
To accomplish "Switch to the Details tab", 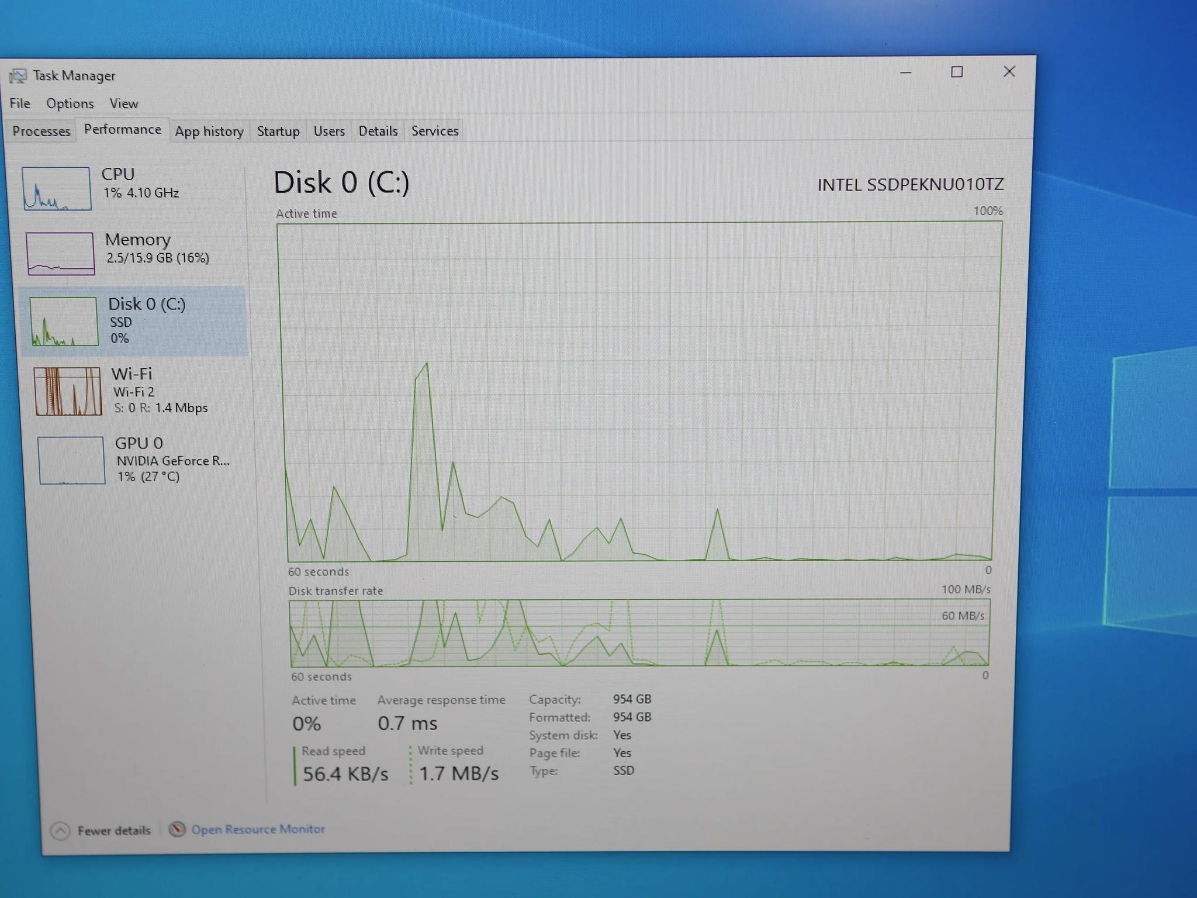I will [378, 131].
